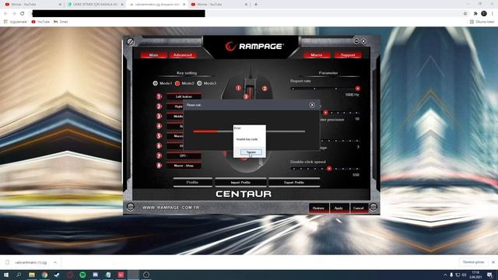Expand download item options chevron
This screenshot has height=280, width=498.
point(55,262)
